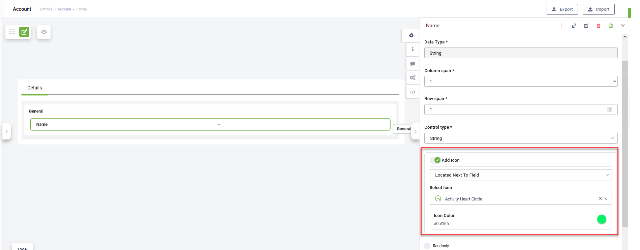Open the info side tab icon

(413, 49)
